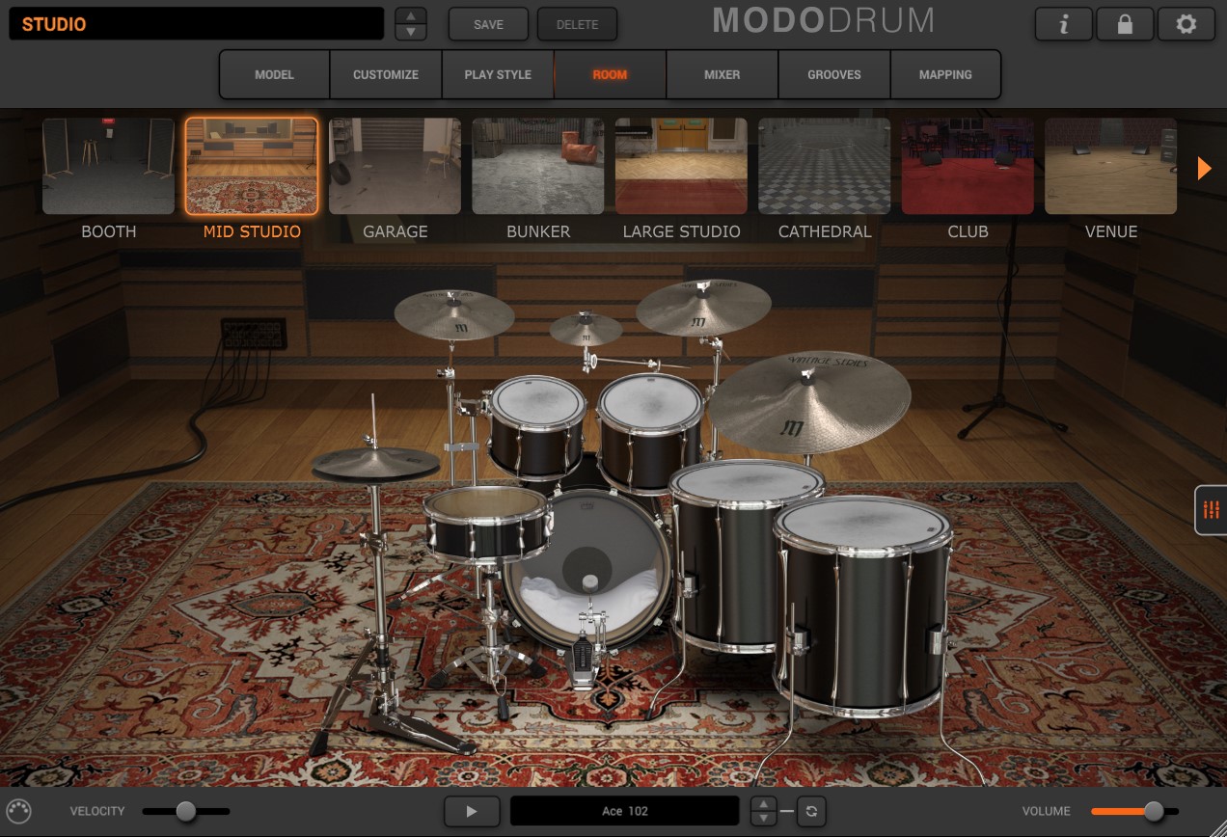Open the GROOVES tab
The height and width of the screenshot is (837, 1227).
click(x=833, y=74)
